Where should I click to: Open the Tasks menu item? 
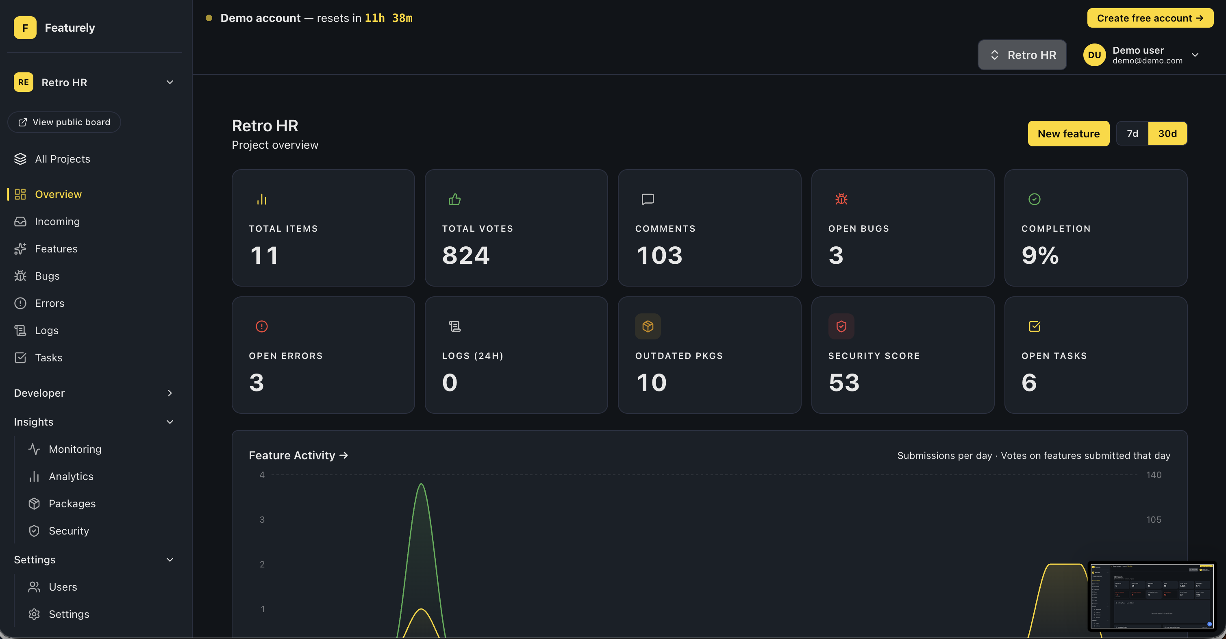click(x=48, y=358)
